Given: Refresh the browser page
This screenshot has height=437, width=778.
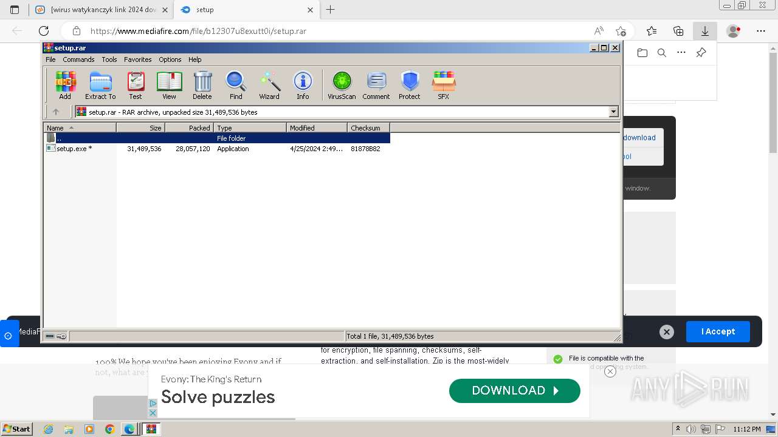Looking at the screenshot, I should 44,31.
